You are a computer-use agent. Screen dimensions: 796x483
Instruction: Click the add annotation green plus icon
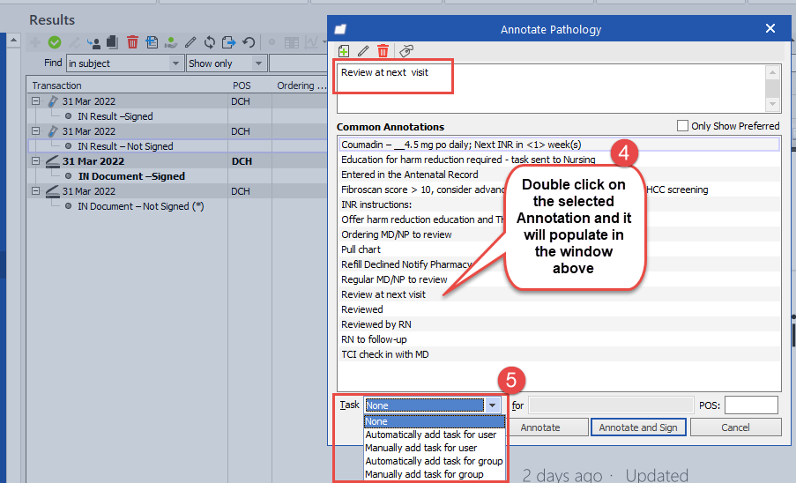point(344,52)
